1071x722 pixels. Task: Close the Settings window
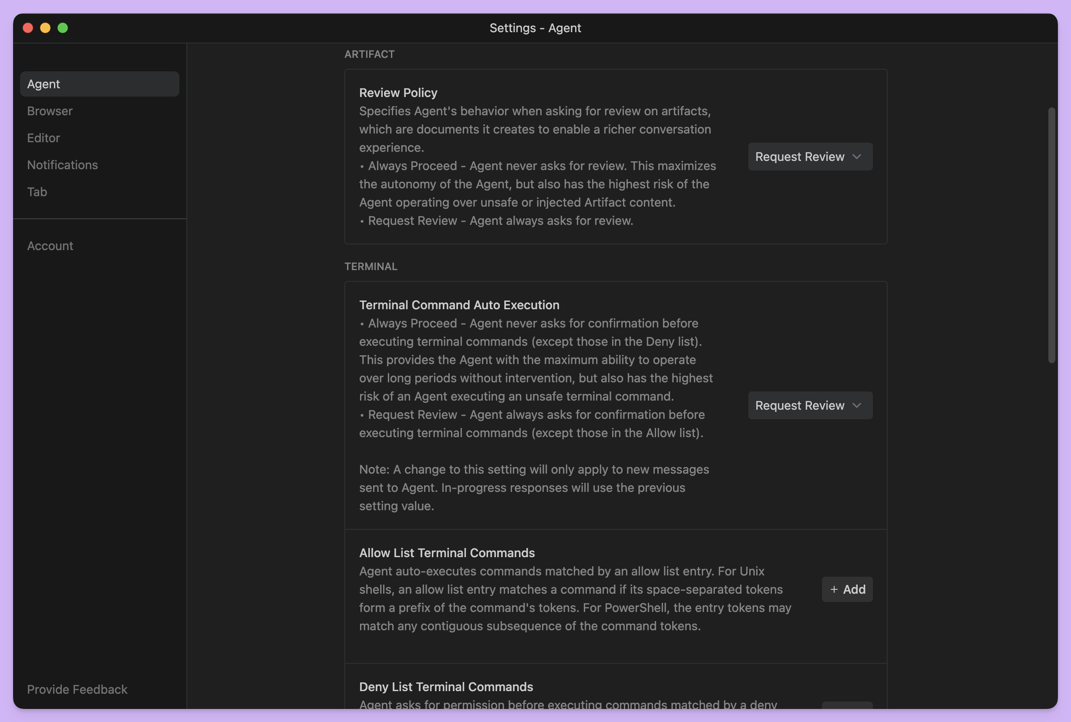(x=28, y=28)
